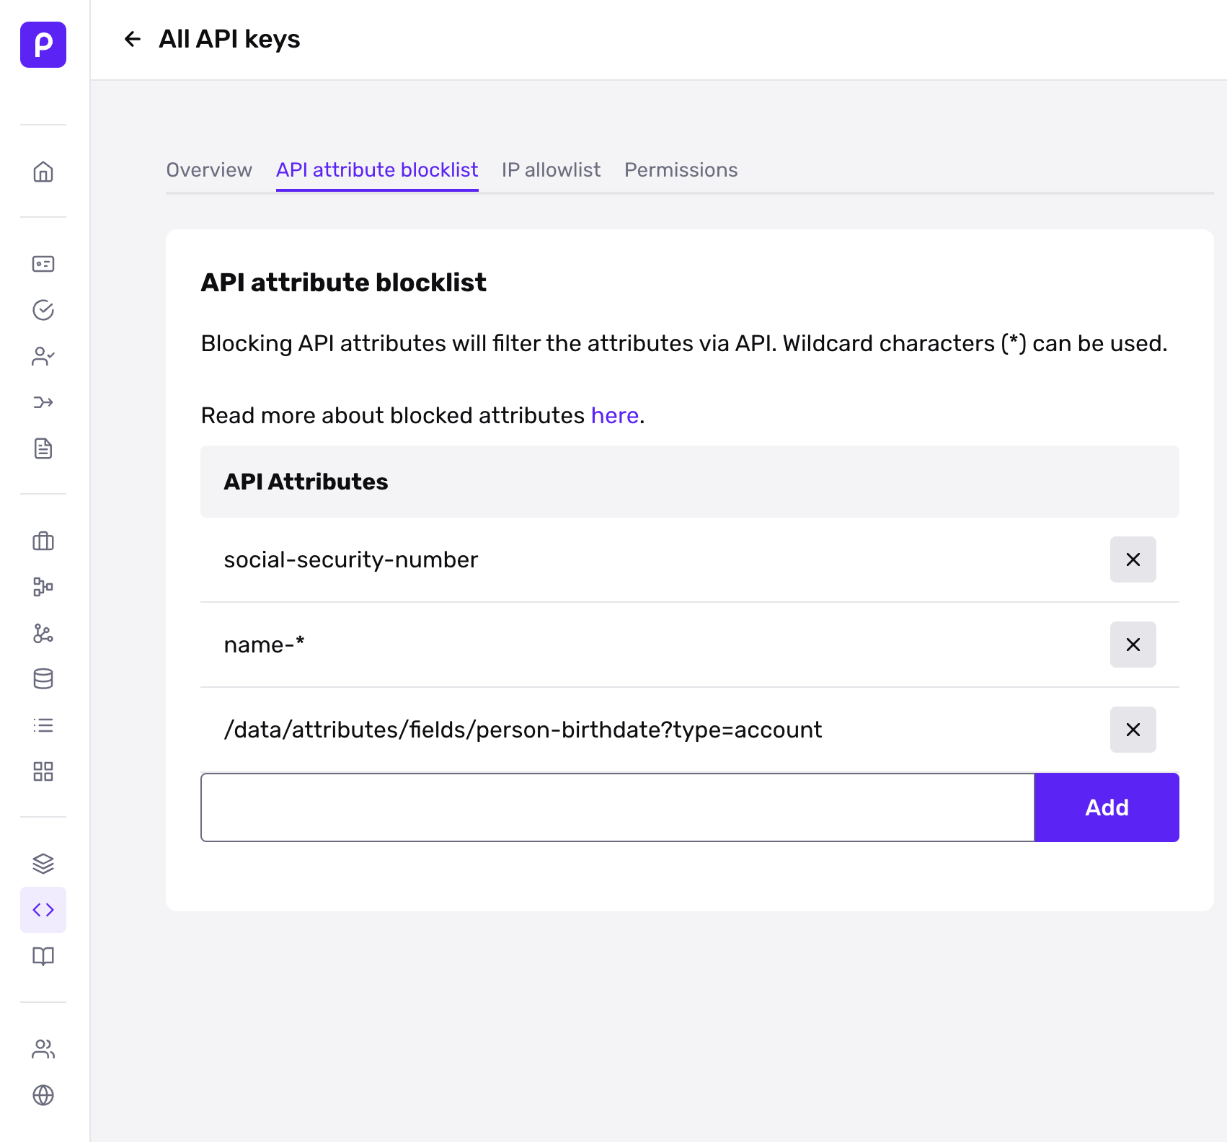Open the layers icon near the bottom sidebar
Screen dimensions: 1227x1142
tap(43, 863)
